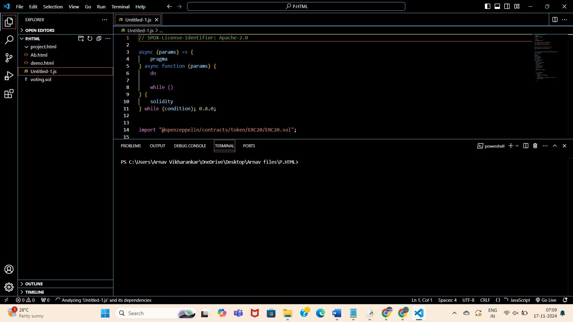Collapse the P.HTML folder section
This screenshot has width=573, height=322.
point(33,38)
